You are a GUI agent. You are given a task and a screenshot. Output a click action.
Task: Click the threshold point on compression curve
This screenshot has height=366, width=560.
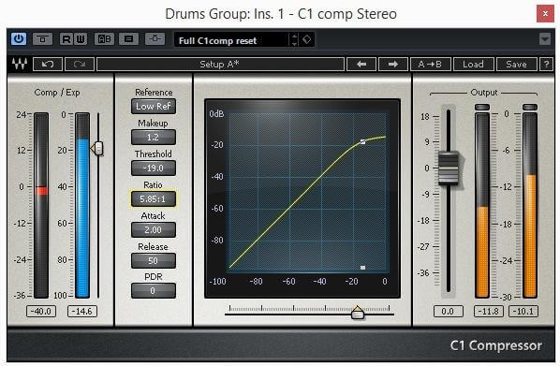[362, 141]
